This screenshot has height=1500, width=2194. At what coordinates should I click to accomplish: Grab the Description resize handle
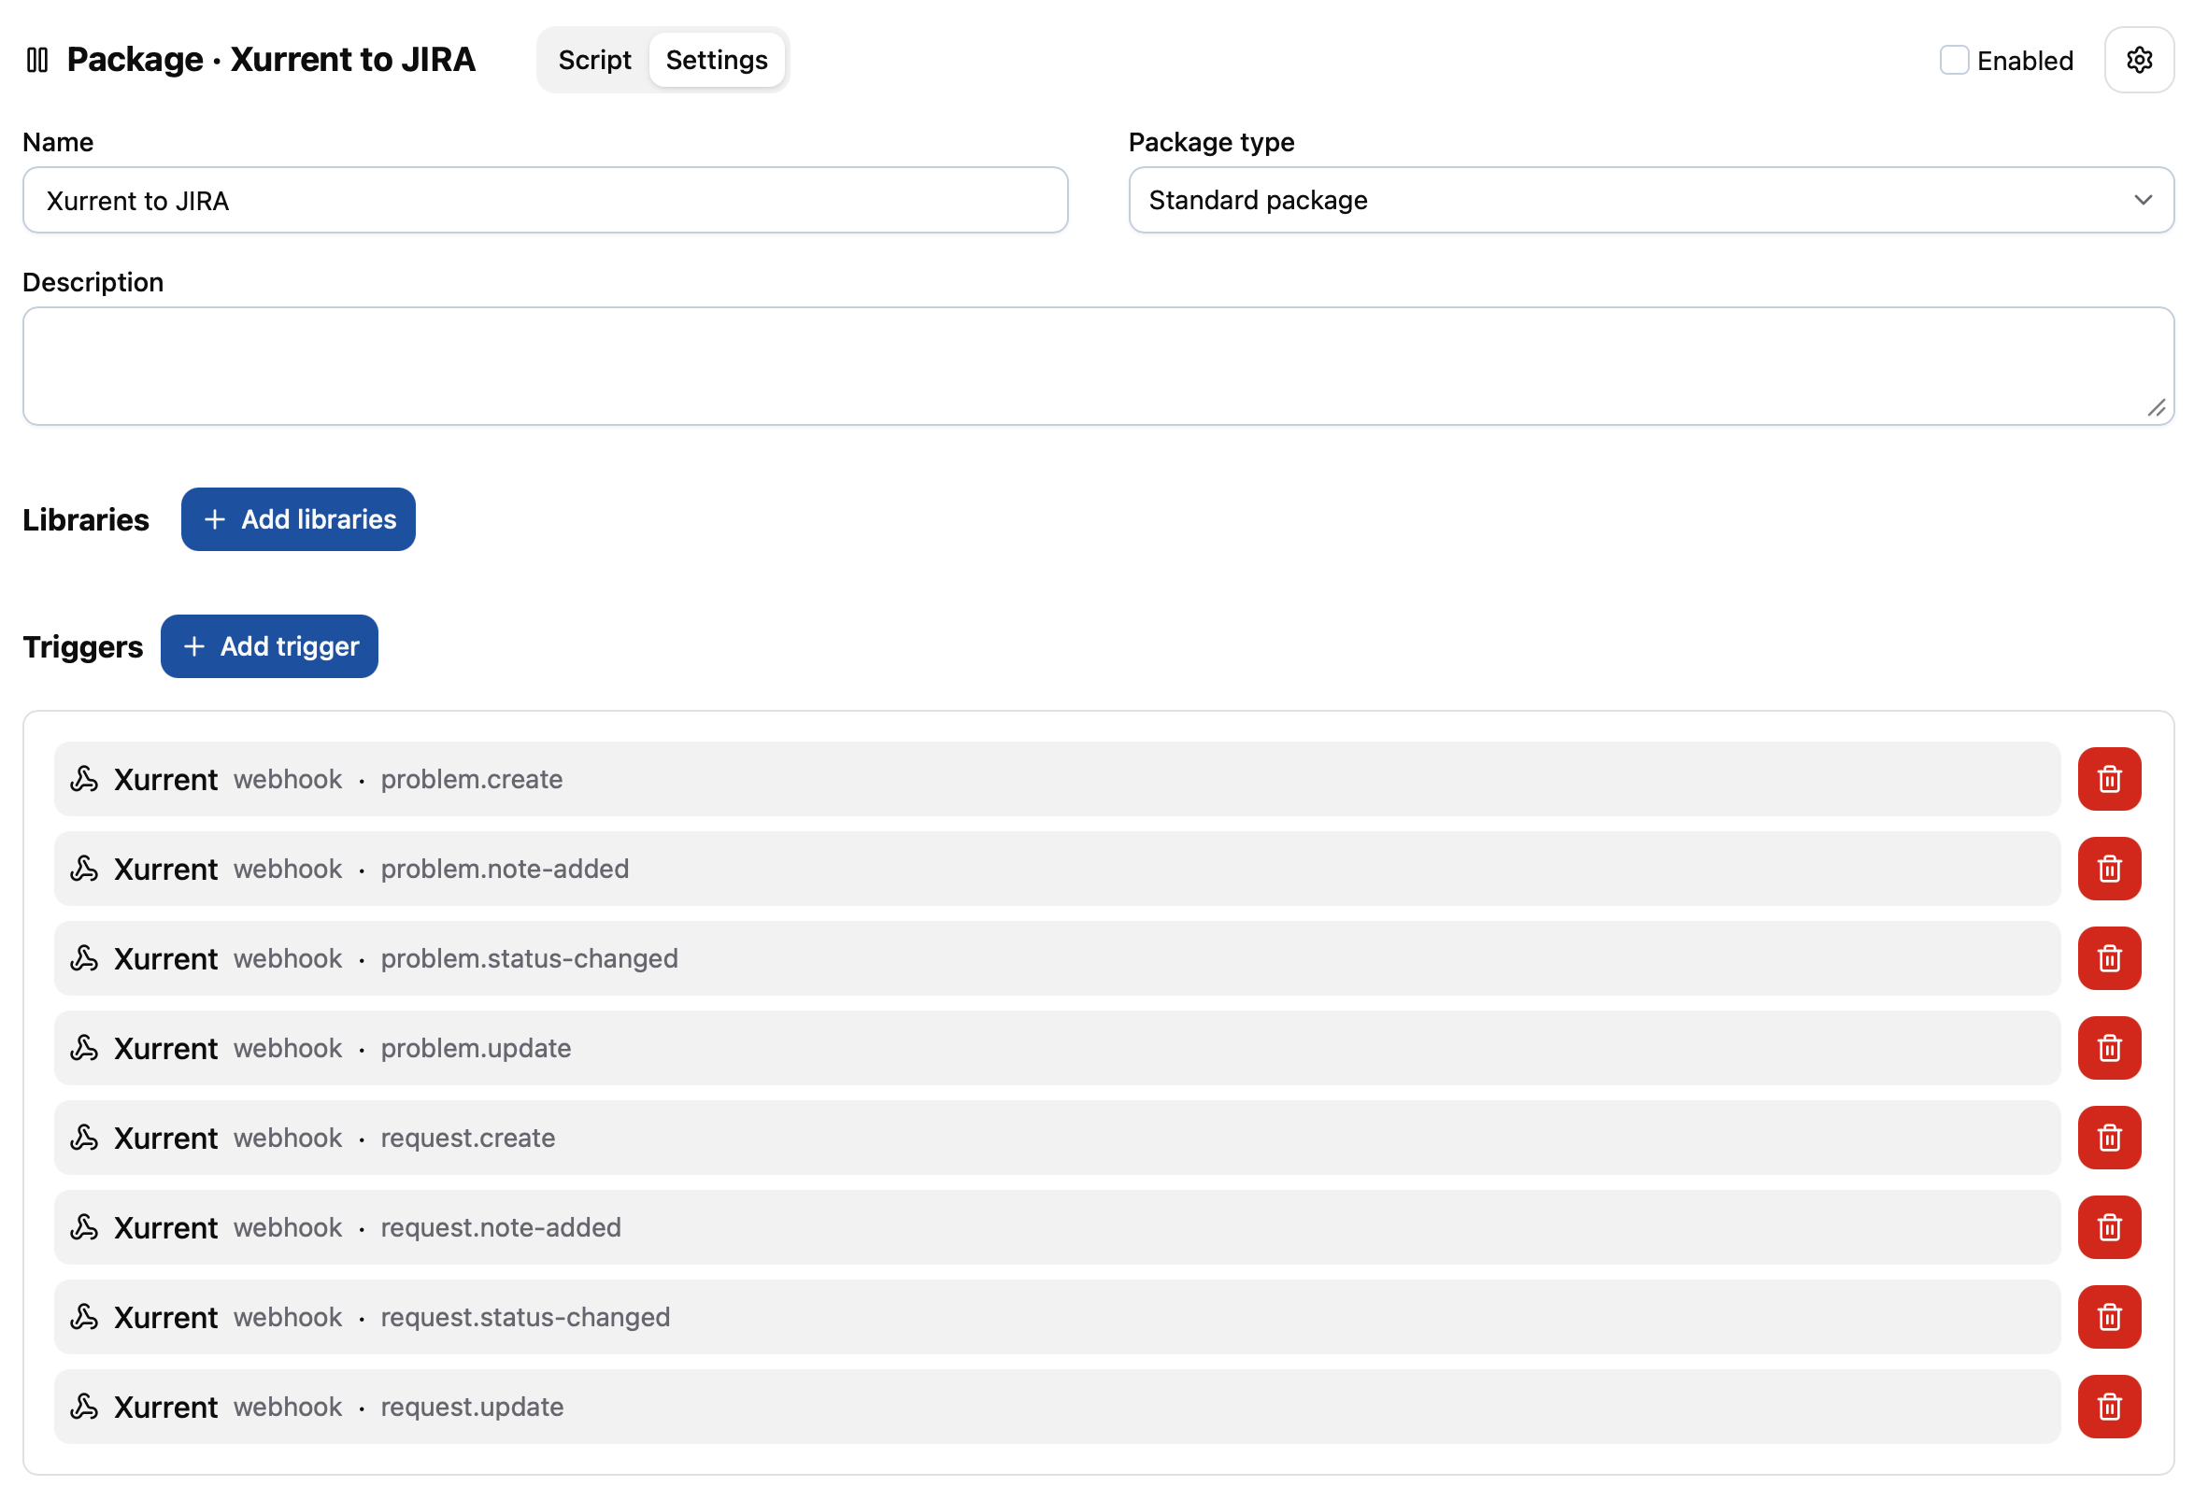(x=2157, y=407)
